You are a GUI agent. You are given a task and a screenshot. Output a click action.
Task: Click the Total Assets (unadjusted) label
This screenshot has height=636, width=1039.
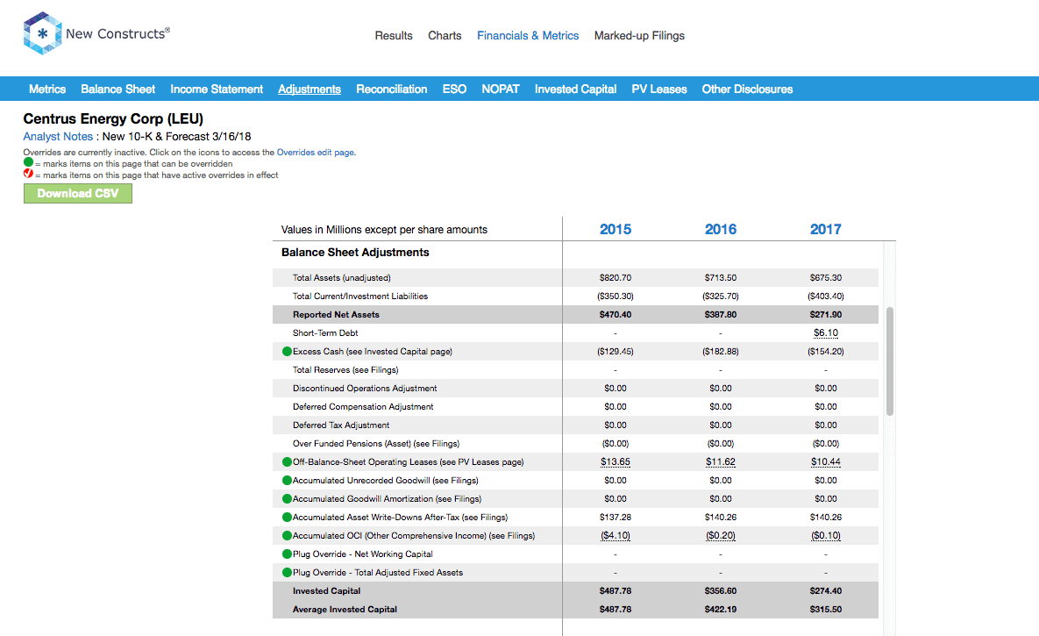342,278
